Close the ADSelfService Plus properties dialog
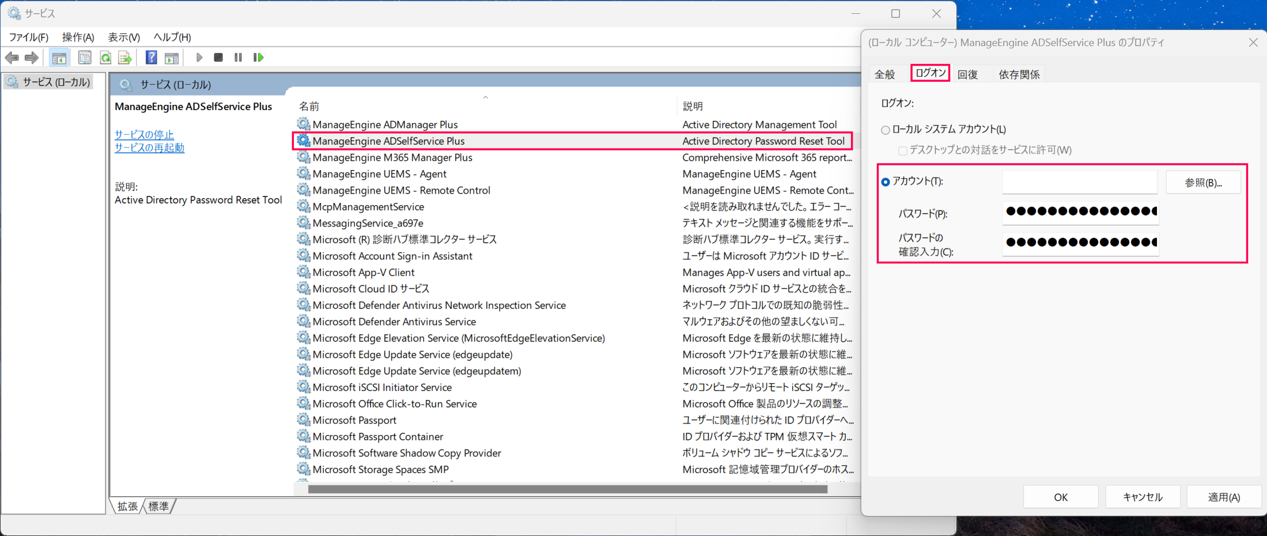The height and width of the screenshot is (536, 1267). 1253,43
